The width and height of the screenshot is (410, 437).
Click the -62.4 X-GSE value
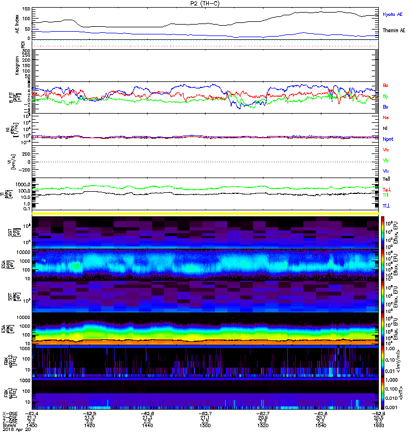pyautogui.click(x=32, y=414)
